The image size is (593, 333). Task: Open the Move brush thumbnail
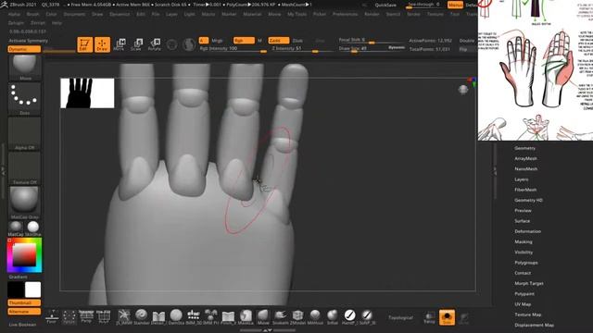point(25,68)
